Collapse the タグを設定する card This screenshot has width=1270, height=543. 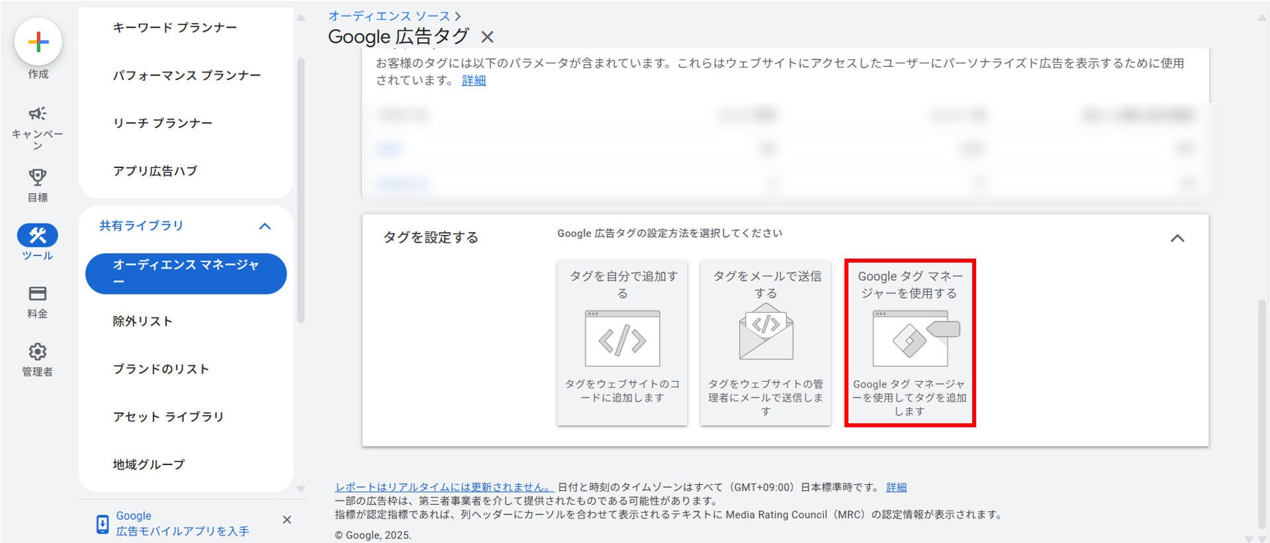pos(1177,238)
